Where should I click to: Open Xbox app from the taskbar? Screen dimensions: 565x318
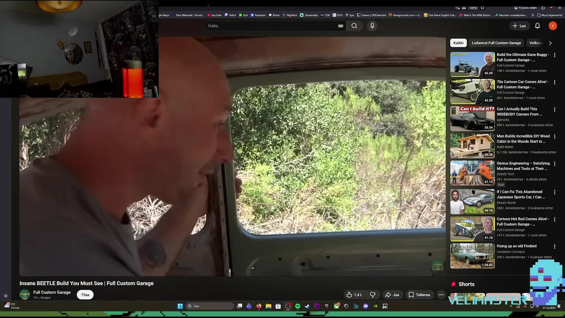337,306
